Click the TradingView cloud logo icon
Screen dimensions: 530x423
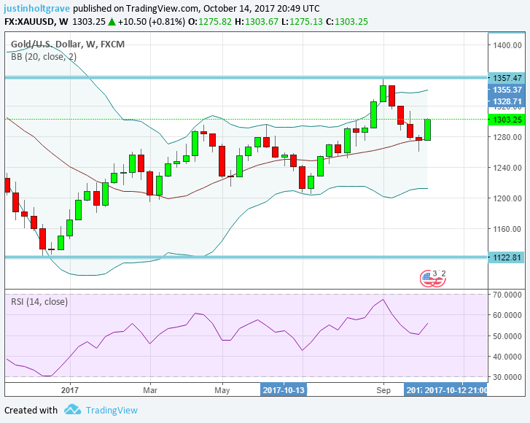tap(73, 409)
